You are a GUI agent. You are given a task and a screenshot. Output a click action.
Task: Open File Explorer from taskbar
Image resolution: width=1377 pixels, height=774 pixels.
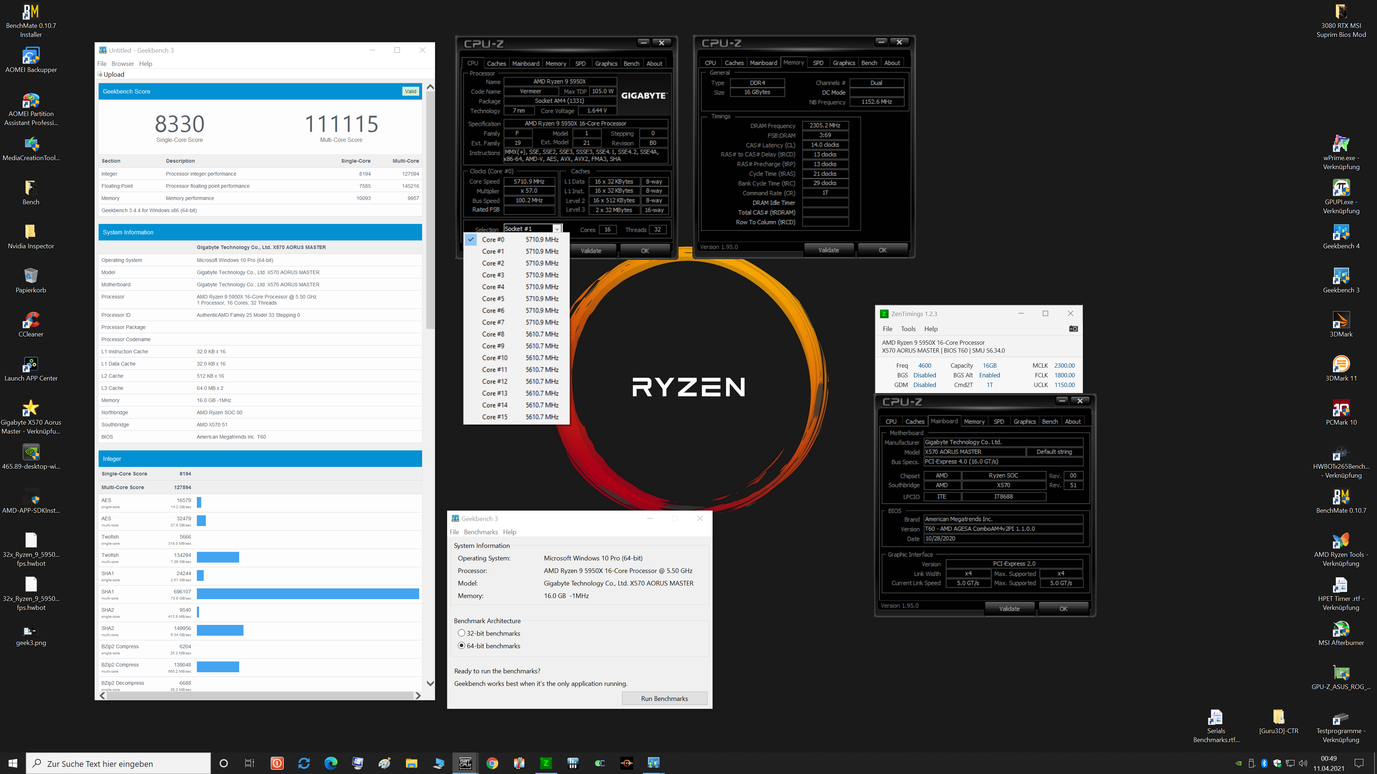pyautogui.click(x=411, y=763)
